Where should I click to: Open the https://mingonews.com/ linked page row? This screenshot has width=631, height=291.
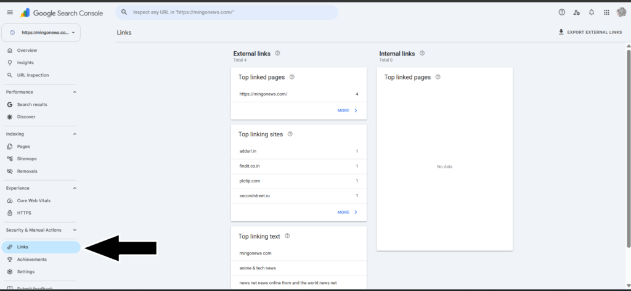299,94
